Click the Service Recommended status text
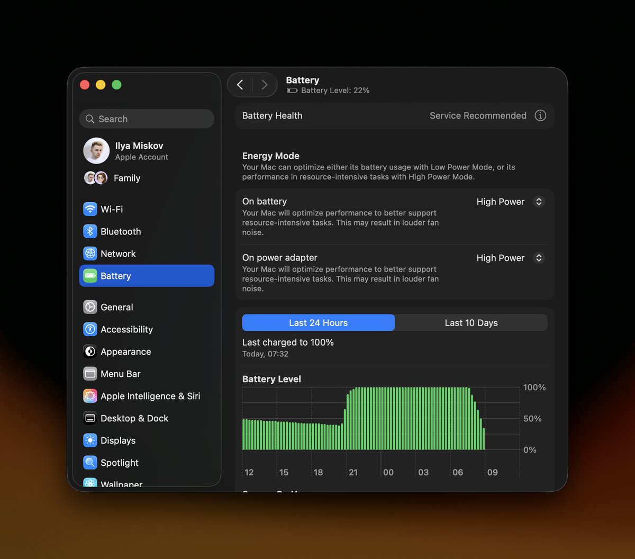Image resolution: width=635 pixels, height=559 pixels. click(x=478, y=115)
